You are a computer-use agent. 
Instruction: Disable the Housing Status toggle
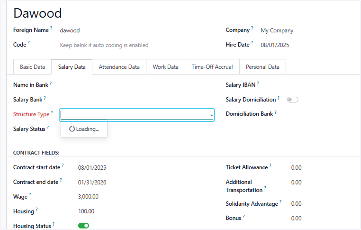(x=84, y=225)
